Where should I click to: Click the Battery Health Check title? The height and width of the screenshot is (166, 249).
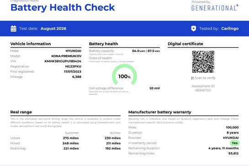coord(63,7)
